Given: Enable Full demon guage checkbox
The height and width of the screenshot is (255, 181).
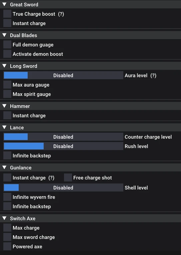Looking at the screenshot, I should click(7, 44).
